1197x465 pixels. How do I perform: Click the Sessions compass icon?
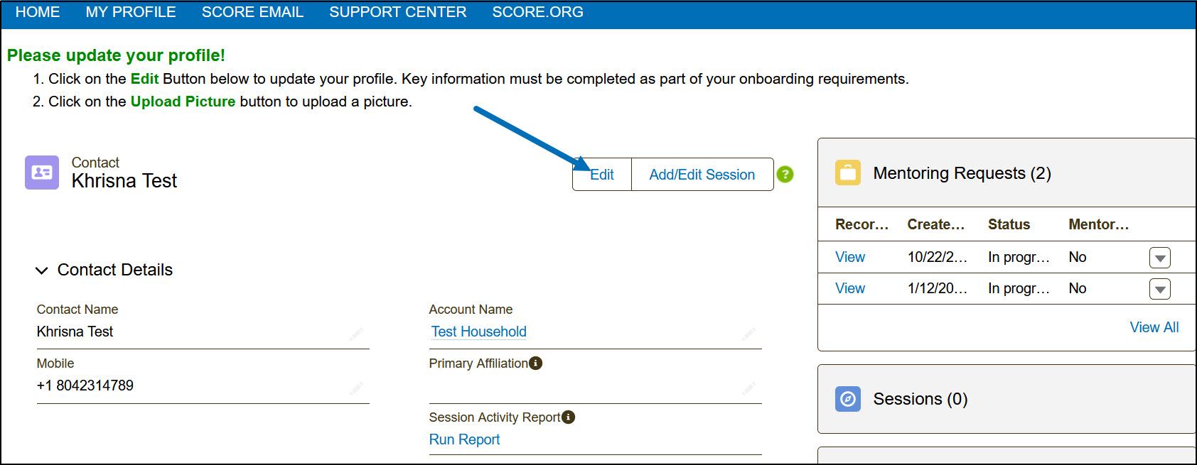click(847, 399)
